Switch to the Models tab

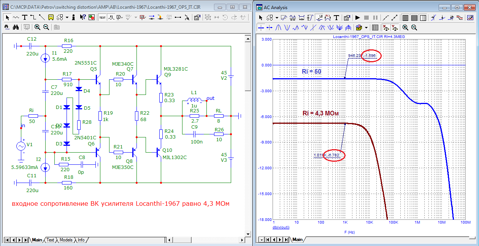click(x=66, y=240)
